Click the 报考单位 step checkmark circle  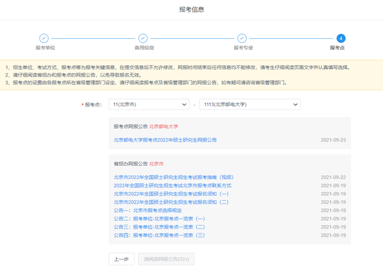pos(44,38)
